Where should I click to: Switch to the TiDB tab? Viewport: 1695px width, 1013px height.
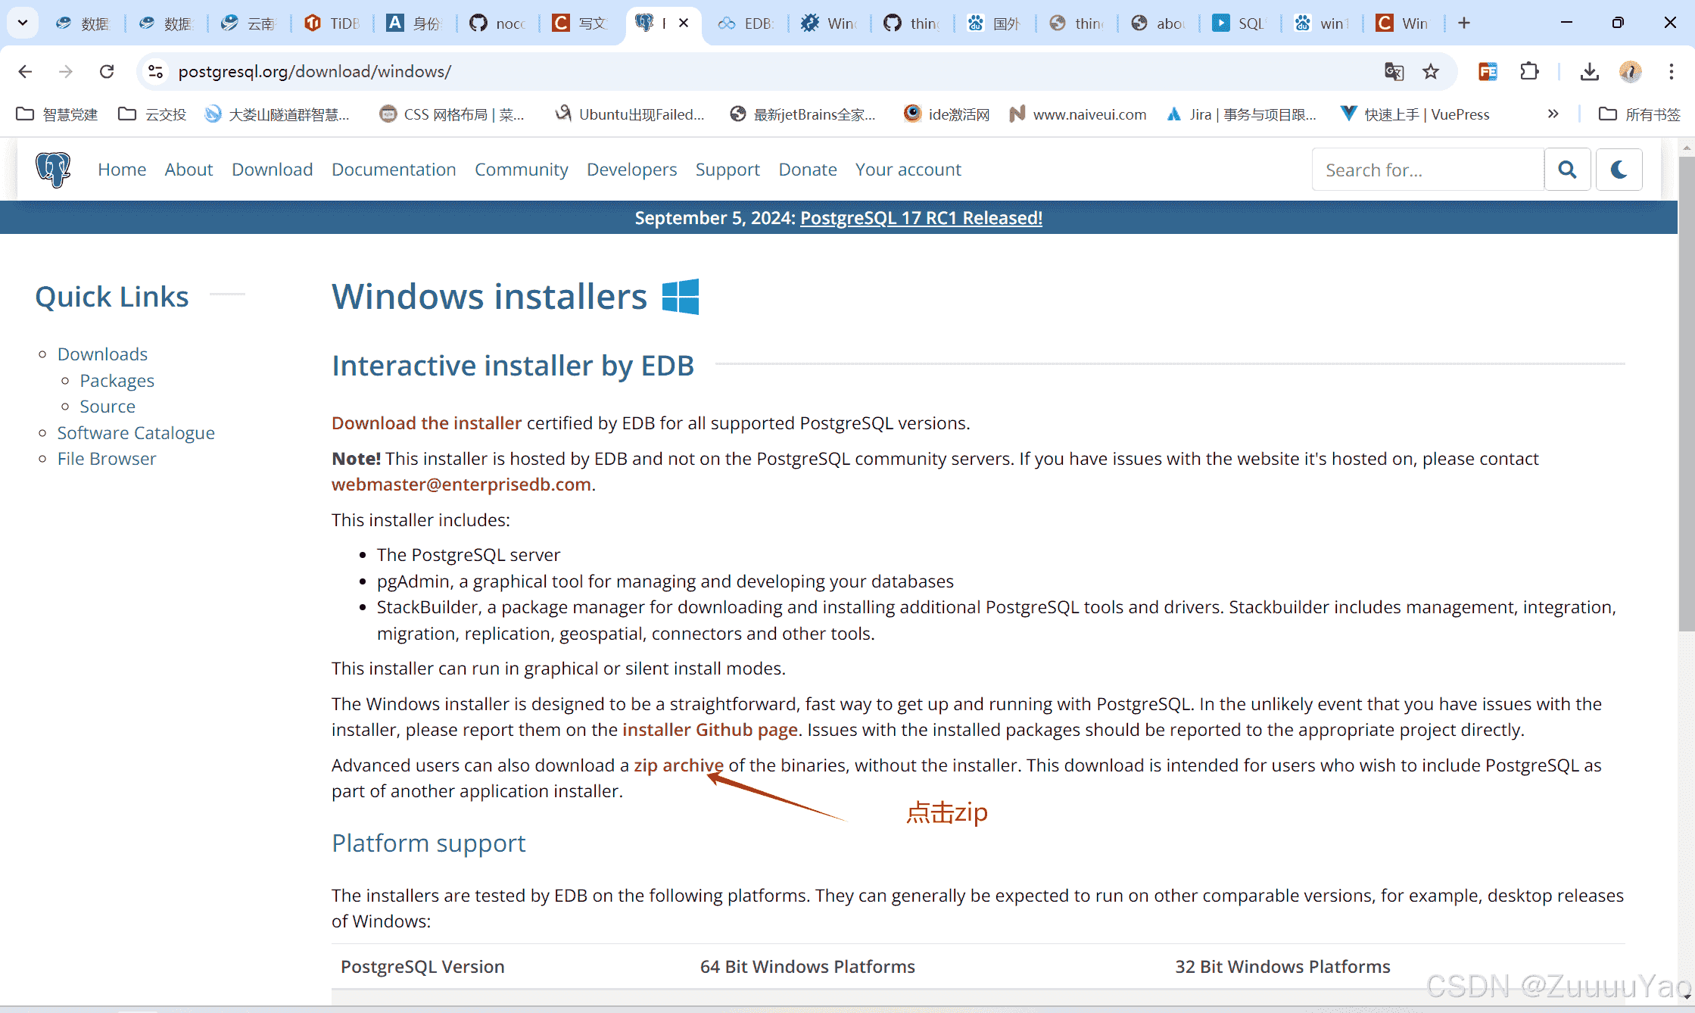332,23
